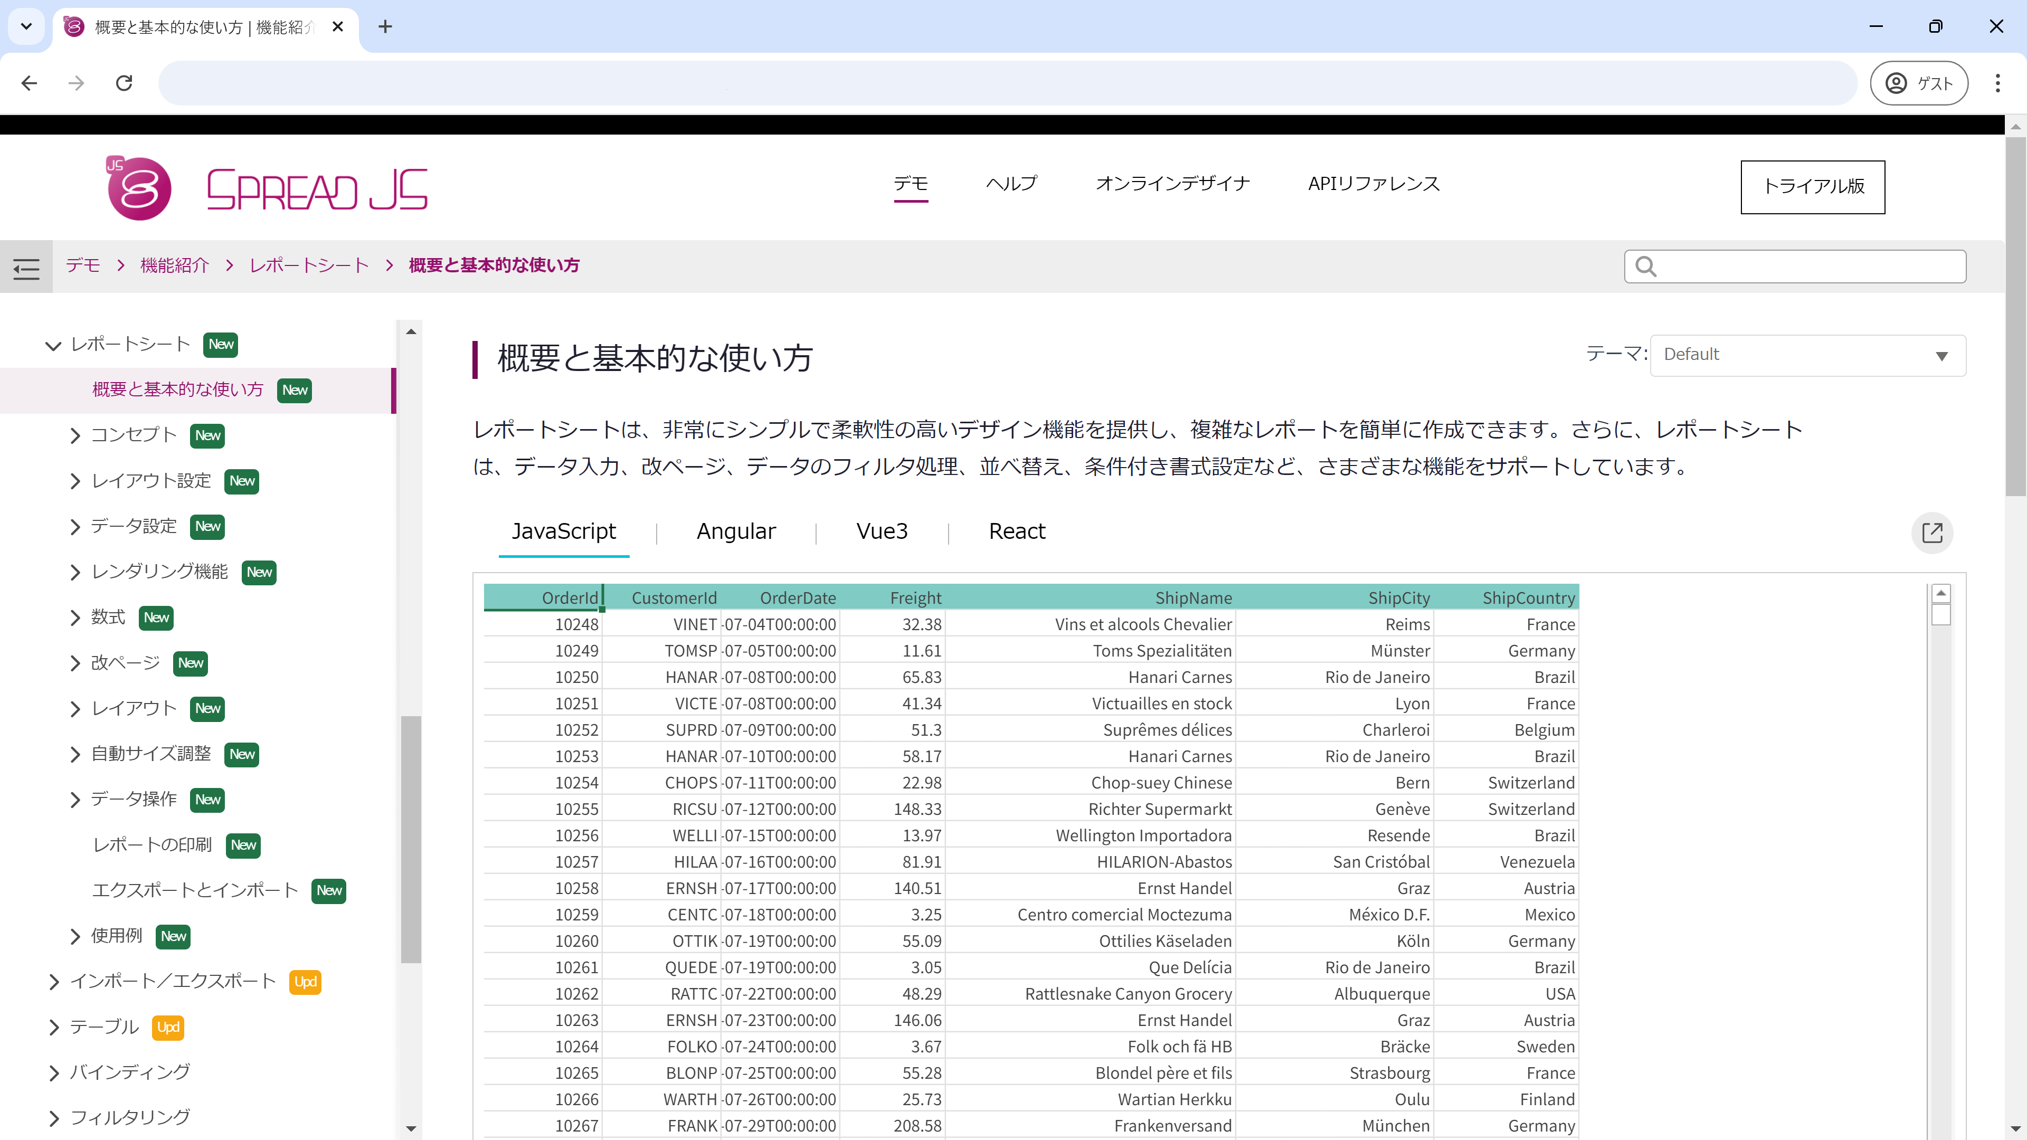This screenshot has height=1140, width=2027.
Task: Select the Freight header cell
Action: click(x=892, y=598)
